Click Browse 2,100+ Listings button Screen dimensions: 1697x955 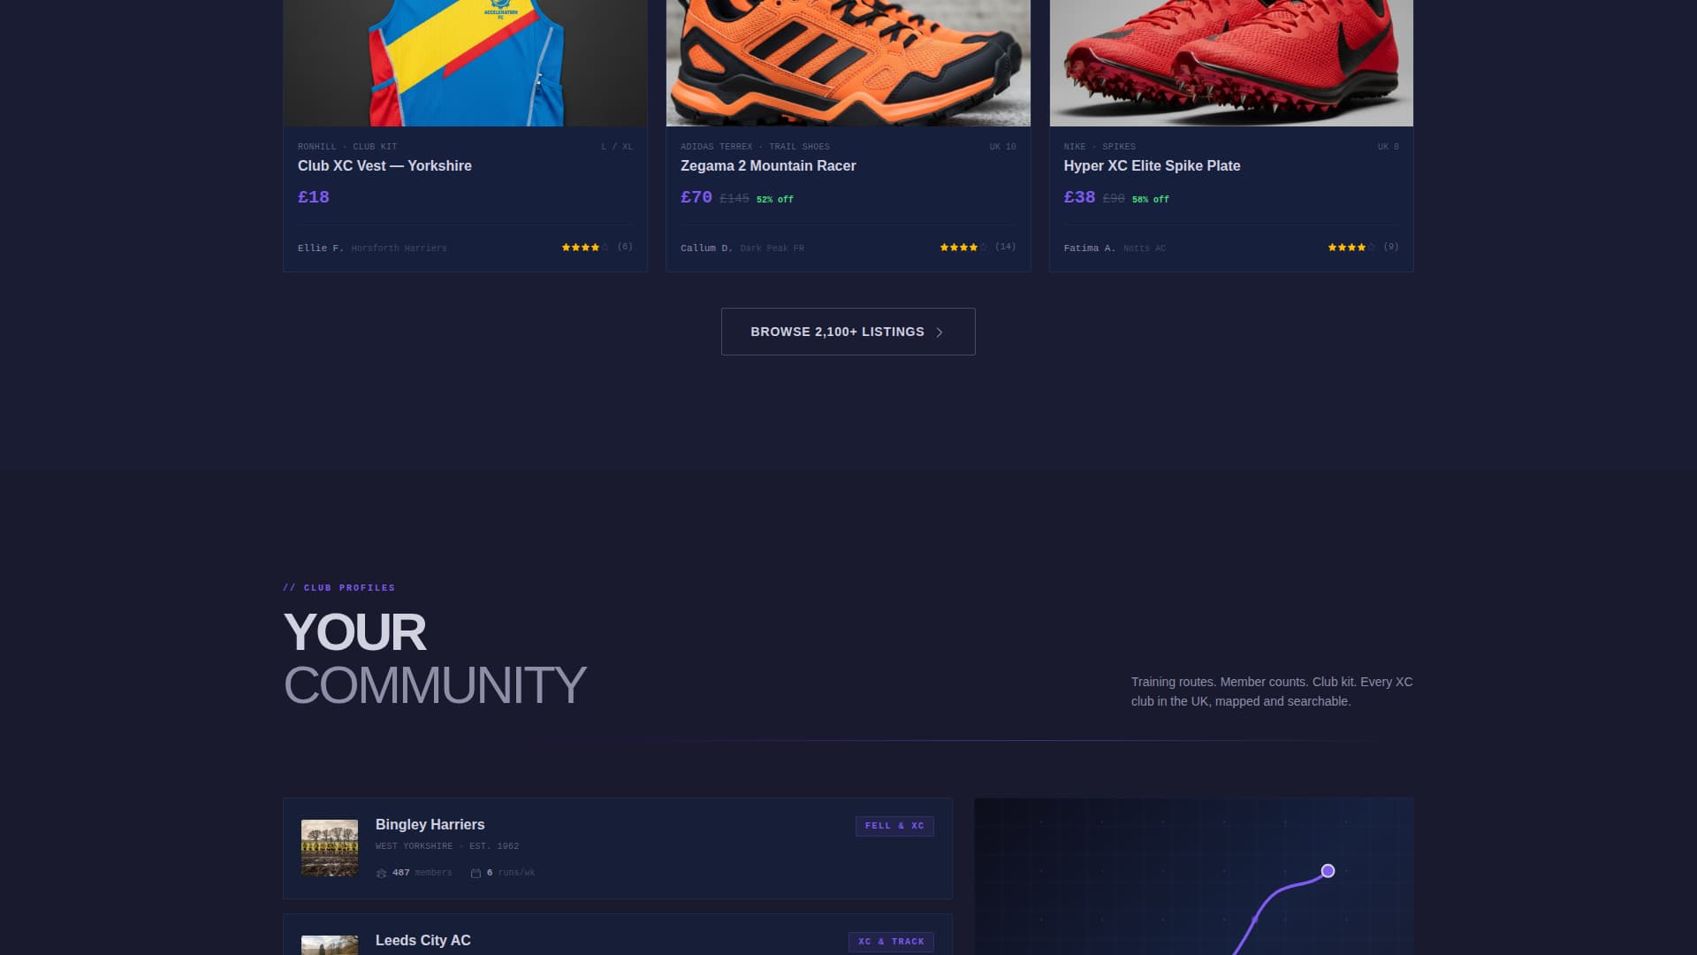coord(848,332)
